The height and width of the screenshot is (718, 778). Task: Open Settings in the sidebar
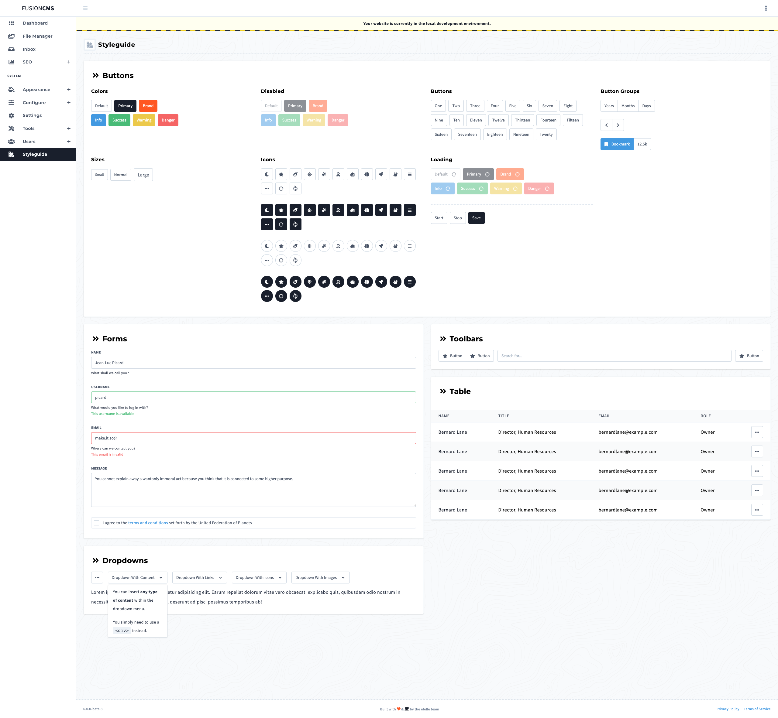[38, 116]
